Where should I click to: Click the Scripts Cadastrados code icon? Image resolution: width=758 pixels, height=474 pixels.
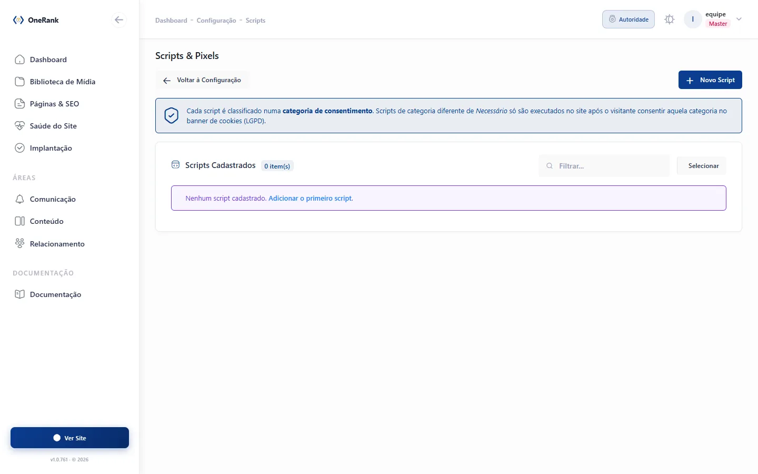[176, 165]
